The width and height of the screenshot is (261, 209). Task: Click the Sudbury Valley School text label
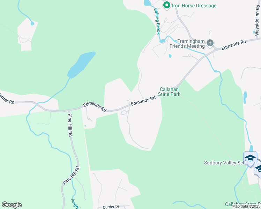224,163
